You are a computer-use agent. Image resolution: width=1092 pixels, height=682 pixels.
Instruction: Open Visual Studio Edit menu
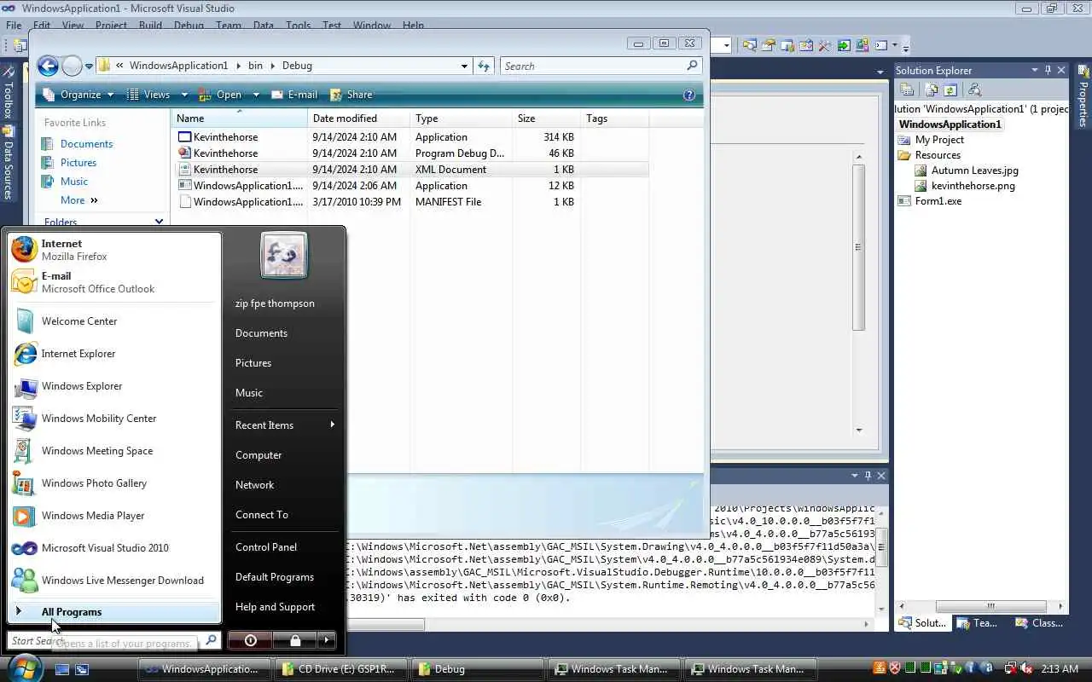(x=42, y=26)
